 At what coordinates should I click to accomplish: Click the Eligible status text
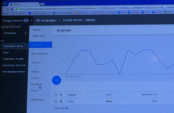click(109, 101)
